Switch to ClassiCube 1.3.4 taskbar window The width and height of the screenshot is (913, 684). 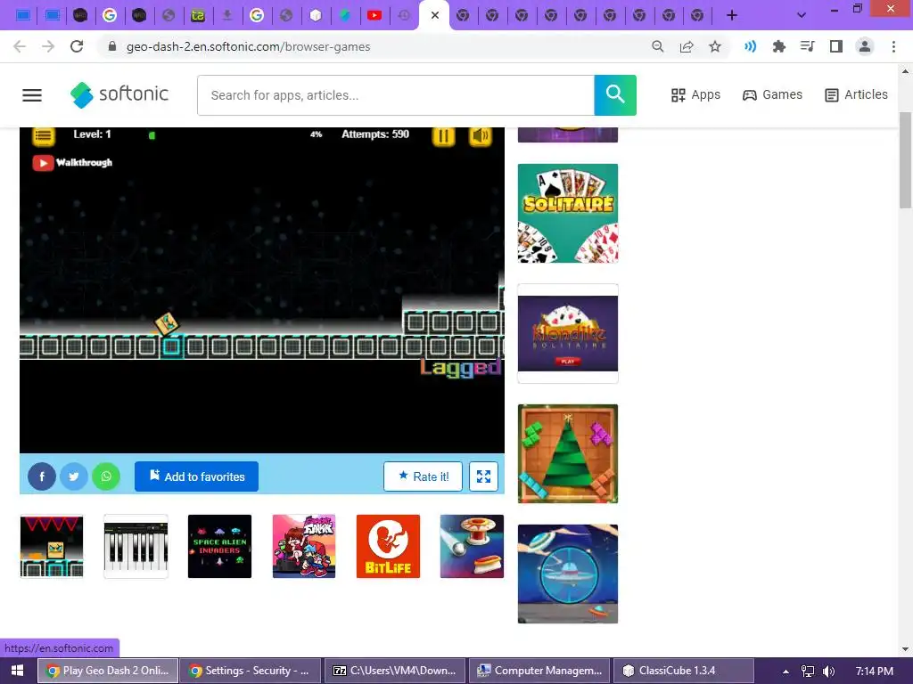point(684,671)
